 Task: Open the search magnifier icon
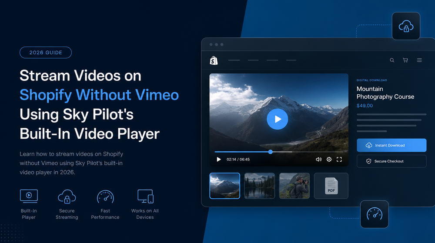(392, 60)
